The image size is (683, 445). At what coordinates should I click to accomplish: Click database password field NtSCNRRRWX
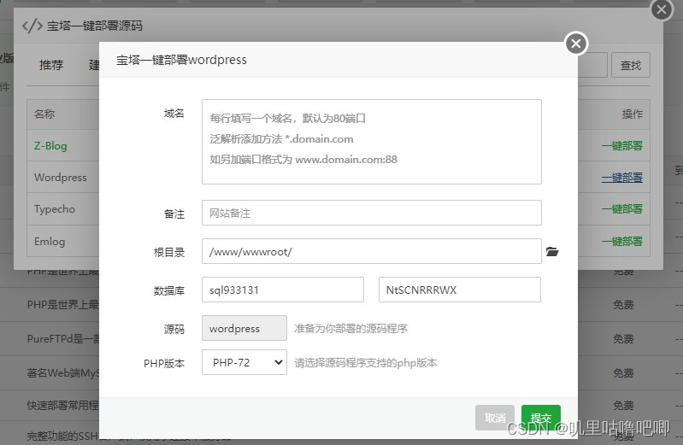pyautogui.click(x=460, y=290)
